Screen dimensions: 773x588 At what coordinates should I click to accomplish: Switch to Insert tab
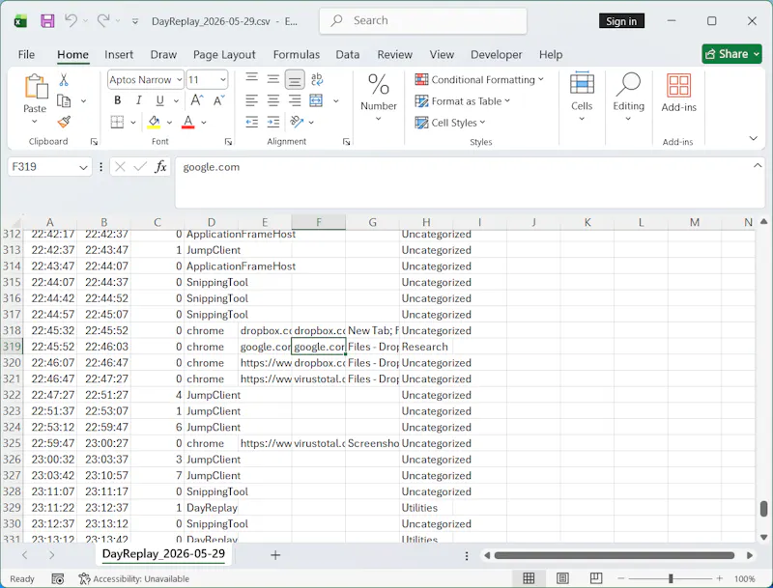[119, 55]
